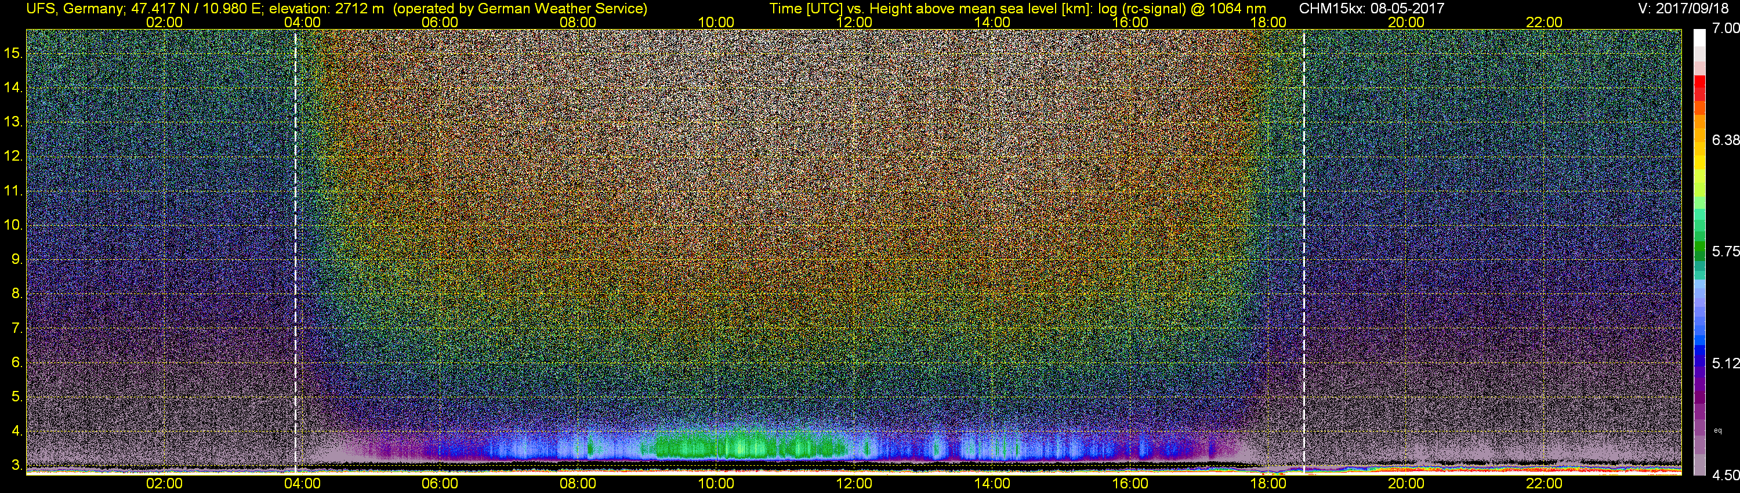Click the '18:00' label on the top time axis
This screenshot has height=493, width=1740.
tap(1268, 22)
